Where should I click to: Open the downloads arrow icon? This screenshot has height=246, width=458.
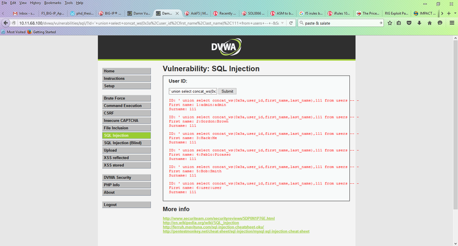pos(419,23)
